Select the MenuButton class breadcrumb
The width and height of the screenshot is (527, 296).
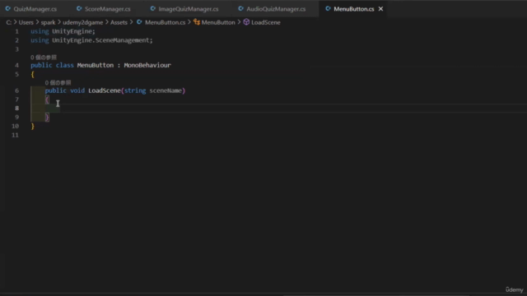tap(218, 22)
